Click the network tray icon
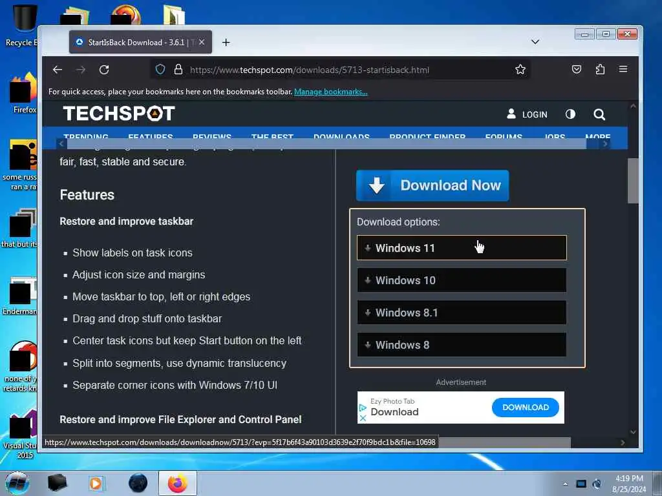The height and width of the screenshot is (496, 662). (x=581, y=484)
